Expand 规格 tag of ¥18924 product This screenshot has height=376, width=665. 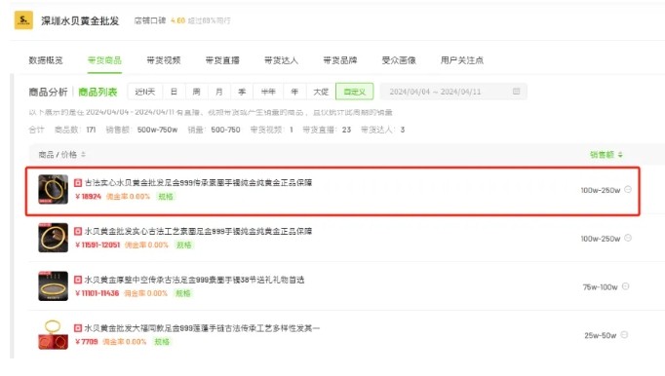tap(166, 196)
